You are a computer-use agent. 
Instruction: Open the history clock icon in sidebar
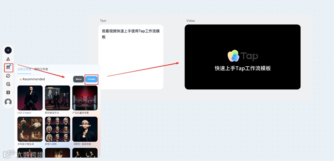8,76
